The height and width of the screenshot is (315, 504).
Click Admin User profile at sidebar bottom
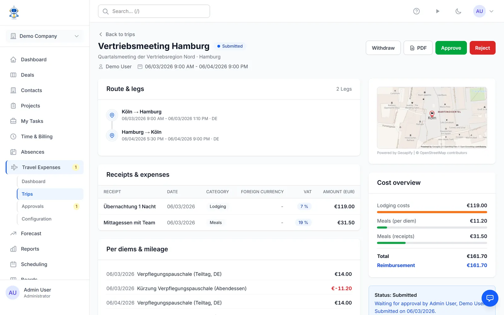pyautogui.click(x=44, y=293)
